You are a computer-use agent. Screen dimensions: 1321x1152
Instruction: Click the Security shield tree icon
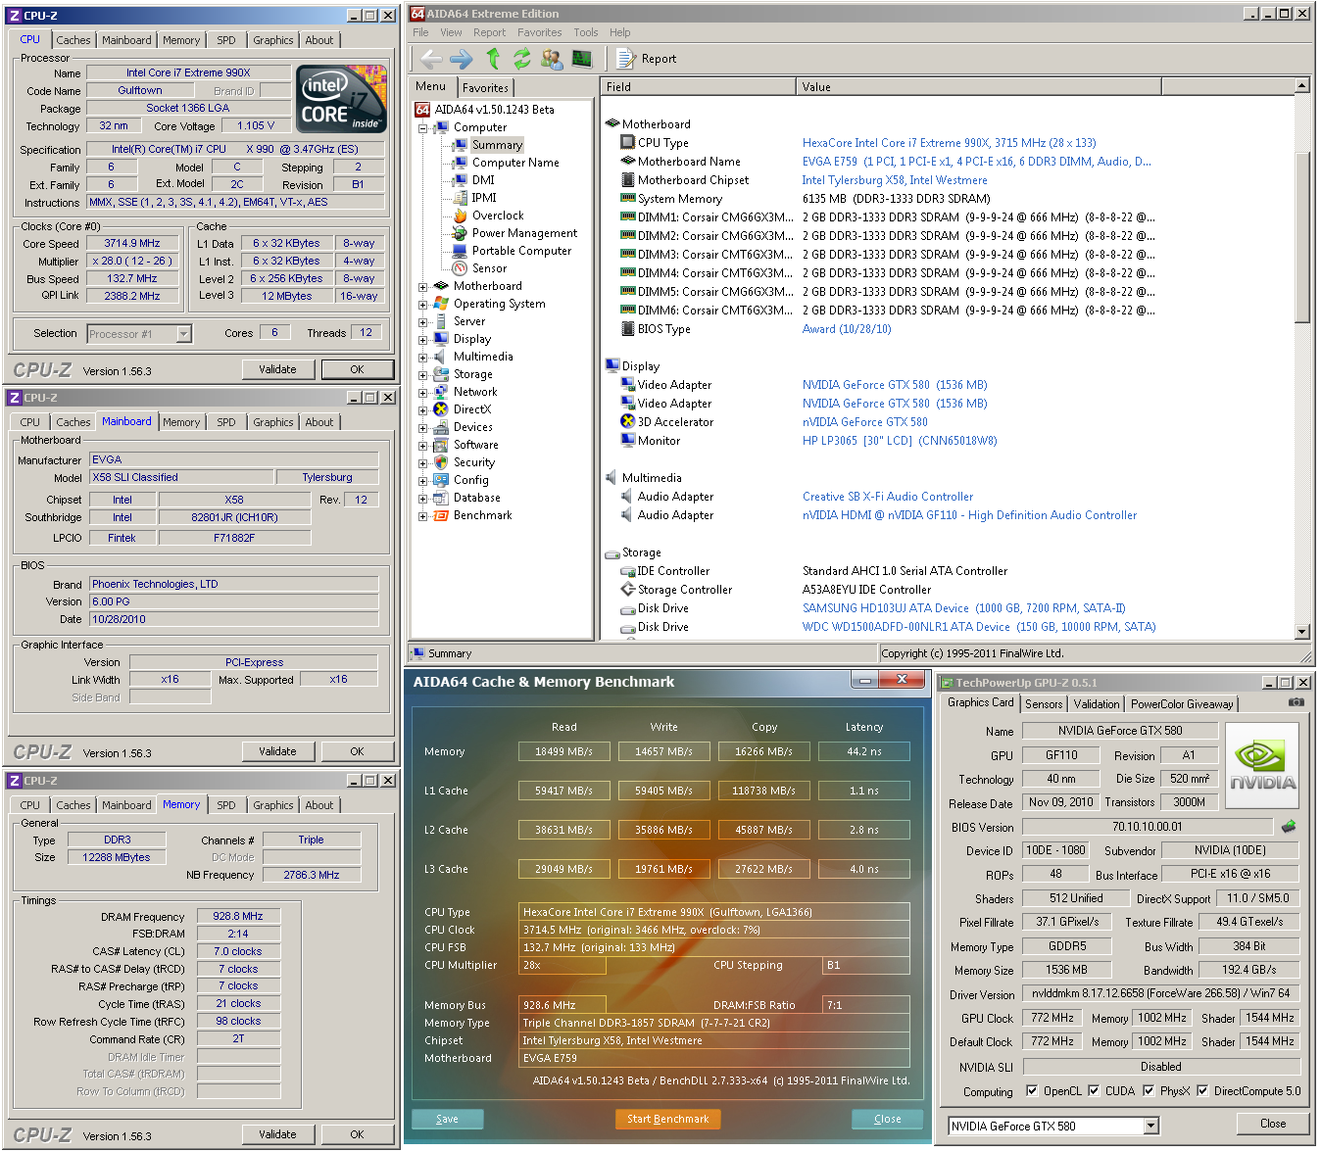click(x=441, y=462)
